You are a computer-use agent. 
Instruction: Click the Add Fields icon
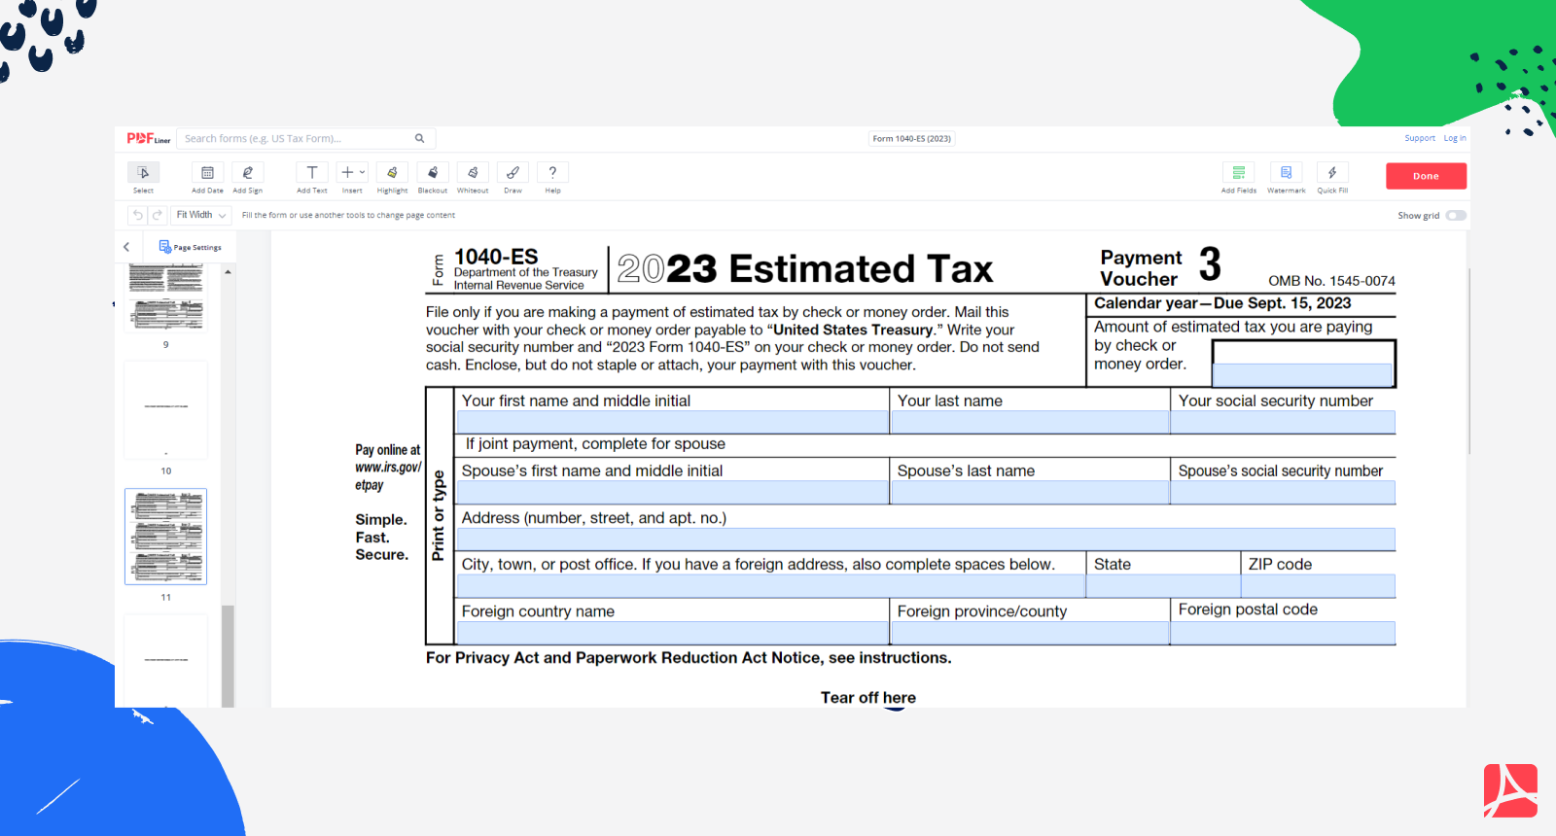click(1239, 173)
